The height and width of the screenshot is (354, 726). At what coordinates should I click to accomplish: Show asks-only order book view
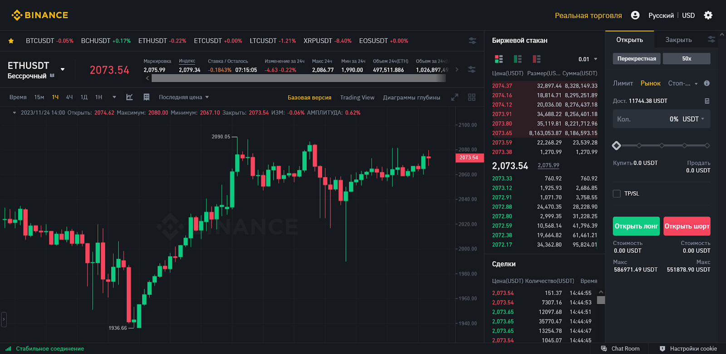(x=537, y=59)
